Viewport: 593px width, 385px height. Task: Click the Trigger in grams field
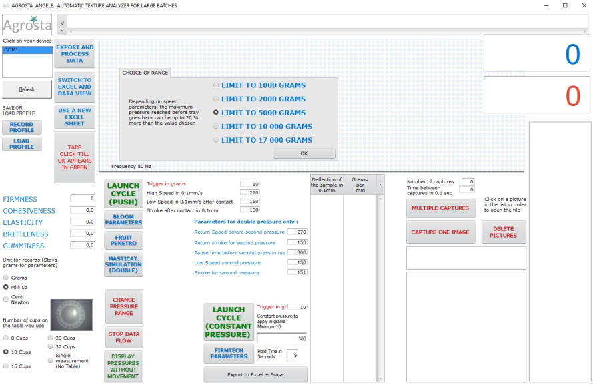tap(249, 184)
